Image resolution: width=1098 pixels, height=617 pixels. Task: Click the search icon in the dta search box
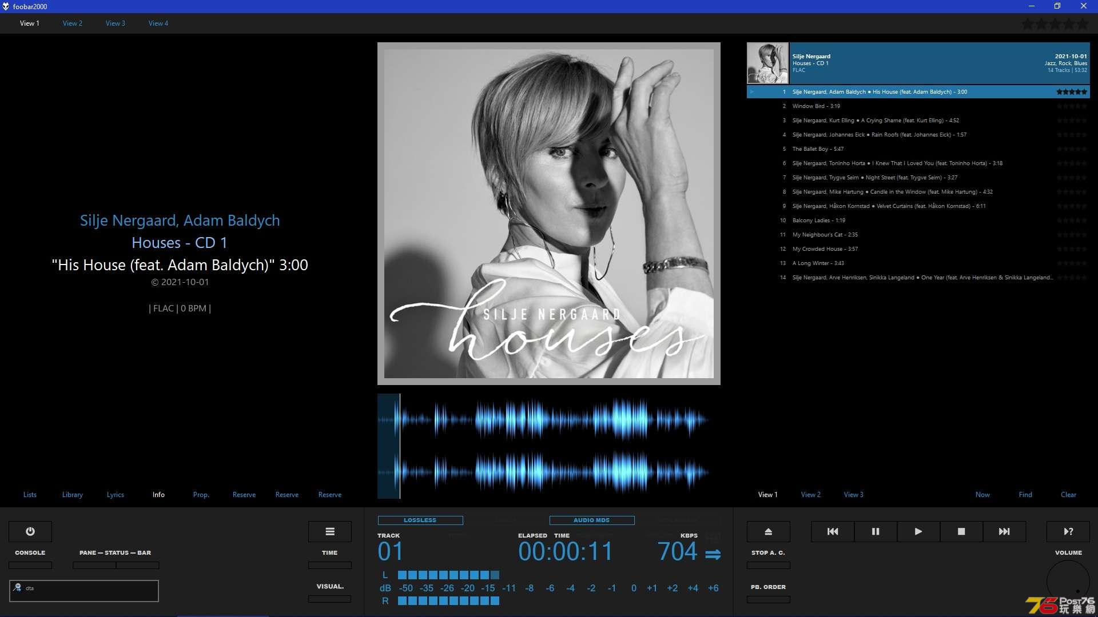[18, 587]
